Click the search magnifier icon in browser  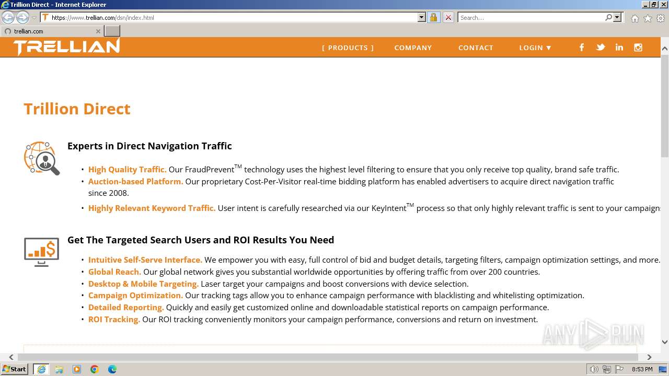coord(608,17)
